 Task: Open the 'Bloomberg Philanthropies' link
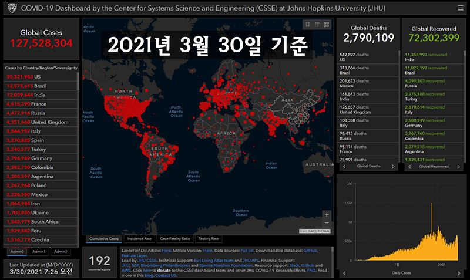click(x=165, y=266)
